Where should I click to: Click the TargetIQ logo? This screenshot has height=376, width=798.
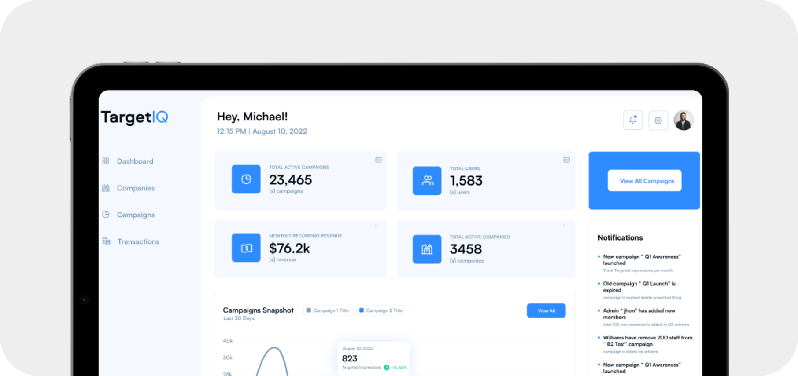pyautogui.click(x=134, y=117)
